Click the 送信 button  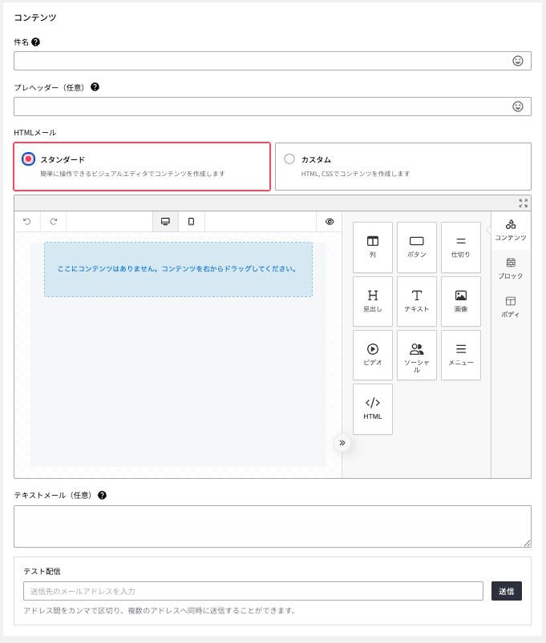click(507, 591)
